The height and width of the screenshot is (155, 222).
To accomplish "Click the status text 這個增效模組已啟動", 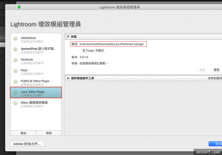I will click(94, 63).
